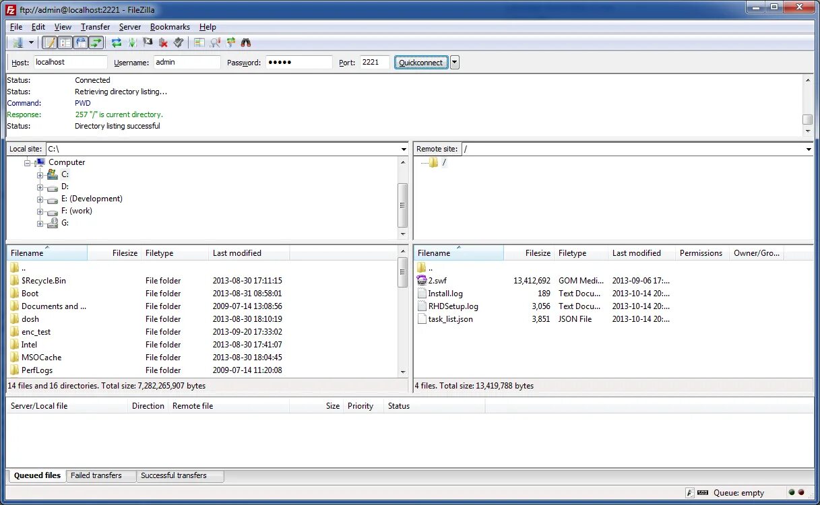The image size is (820, 505).
Task: Expand the E: (Development) drive node
Action: click(x=40, y=199)
